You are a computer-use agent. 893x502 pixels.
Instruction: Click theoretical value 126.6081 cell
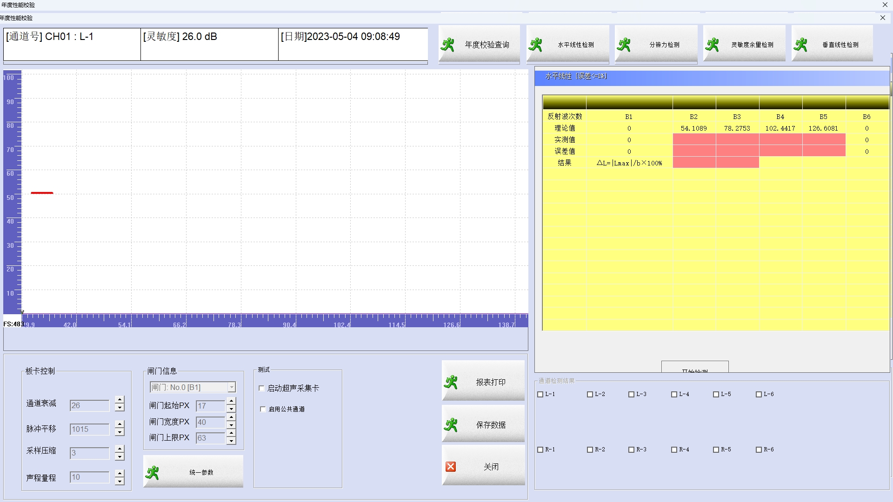[x=823, y=128]
